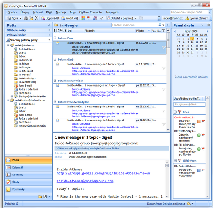Select the in-Webdesign folder

(x=27, y=78)
